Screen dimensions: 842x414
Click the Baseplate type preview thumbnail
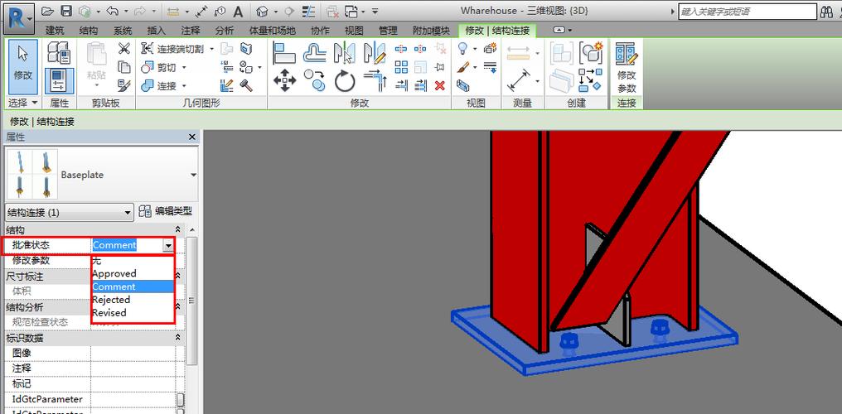(x=32, y=175)
